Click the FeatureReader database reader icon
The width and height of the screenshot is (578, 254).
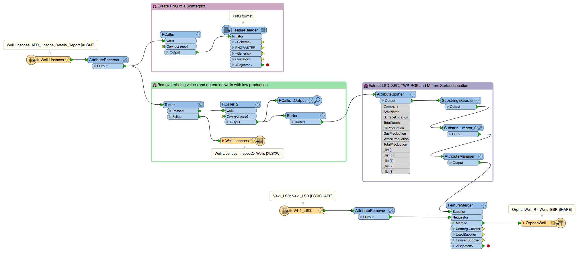click(x=226, y=30)
